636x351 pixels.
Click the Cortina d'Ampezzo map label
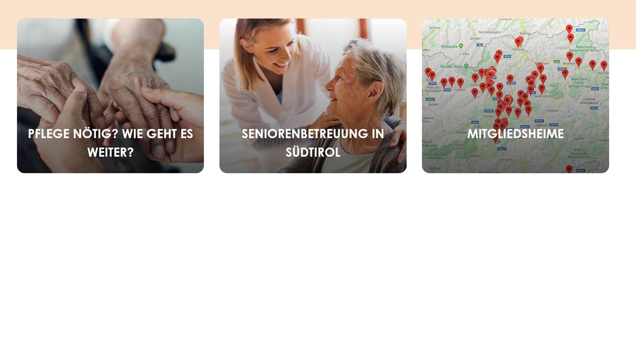click(589, 101)
